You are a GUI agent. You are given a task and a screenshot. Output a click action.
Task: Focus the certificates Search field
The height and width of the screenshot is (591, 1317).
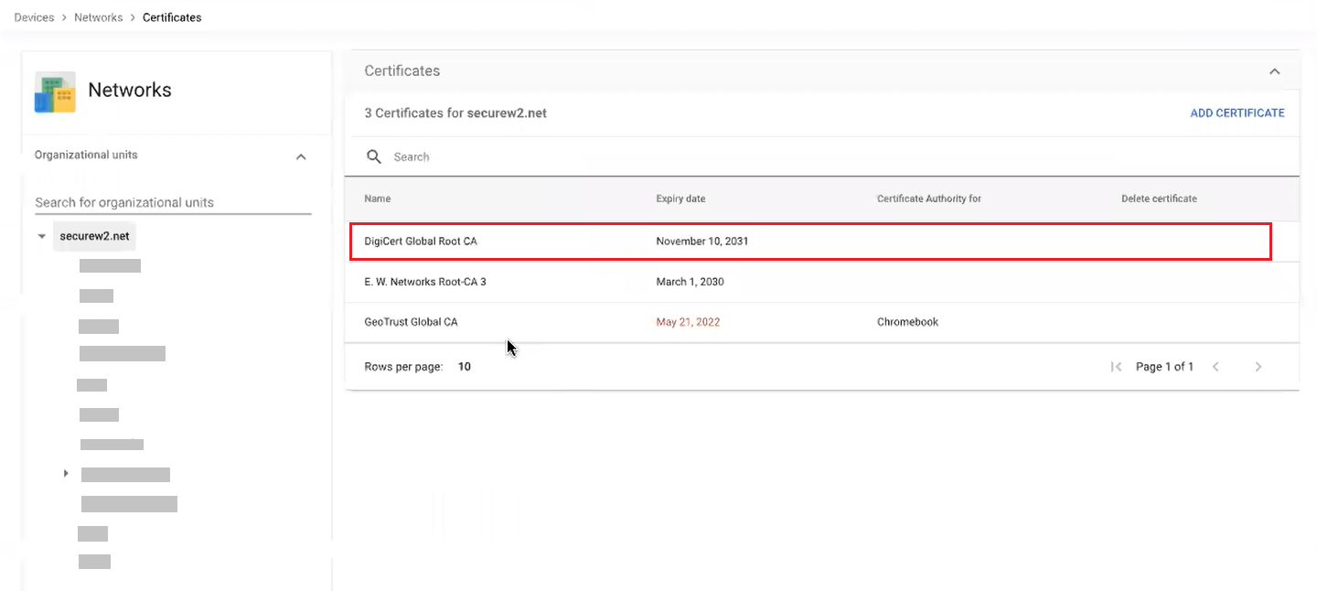640,157
